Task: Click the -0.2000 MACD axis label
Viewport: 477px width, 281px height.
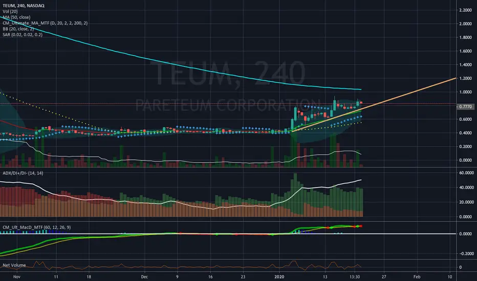Action: point(466,253)
